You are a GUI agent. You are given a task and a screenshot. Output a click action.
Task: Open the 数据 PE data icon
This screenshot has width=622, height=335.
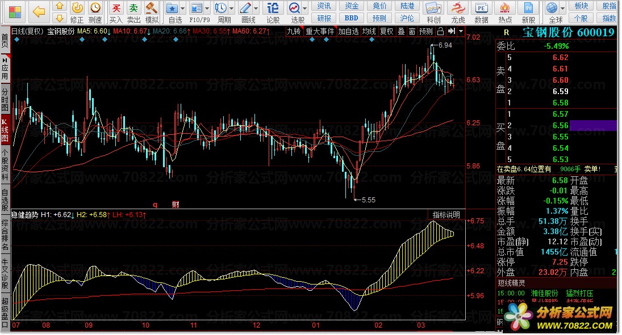click(481, 9)
